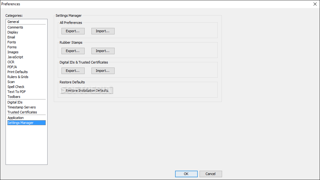Viewport: 320px width, 180px height.
Task: Select the General category
Action: click(x=27, y=22)
